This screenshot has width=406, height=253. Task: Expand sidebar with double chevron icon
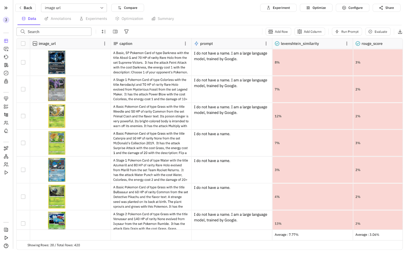click(6, 8)
